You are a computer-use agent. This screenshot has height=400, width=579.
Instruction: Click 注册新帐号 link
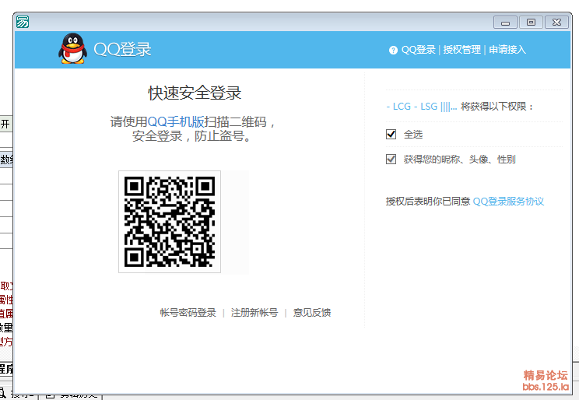(254, 313)
